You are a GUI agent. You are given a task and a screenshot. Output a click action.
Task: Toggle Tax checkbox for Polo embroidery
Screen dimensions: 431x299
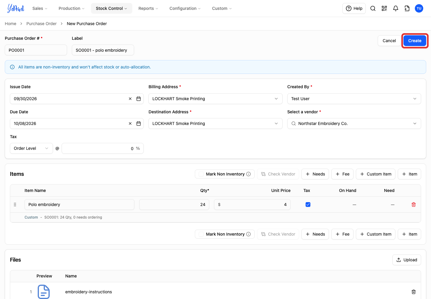[x=308, y=205]
